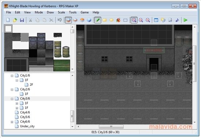Screen dimensions: 201x138
Task: Open the File menu
Action: pos(9,12)
